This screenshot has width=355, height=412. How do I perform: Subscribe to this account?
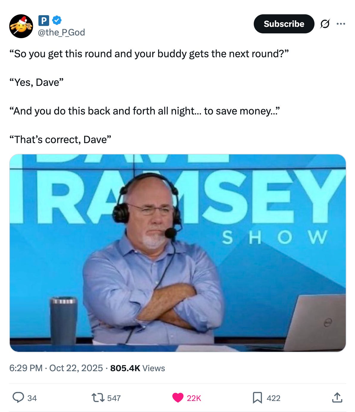[x=284, y=24]
